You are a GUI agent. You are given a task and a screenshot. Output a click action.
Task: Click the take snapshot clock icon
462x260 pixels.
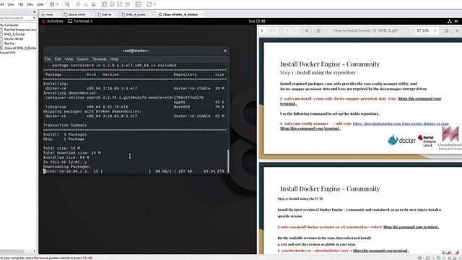[x=78, y=4]
